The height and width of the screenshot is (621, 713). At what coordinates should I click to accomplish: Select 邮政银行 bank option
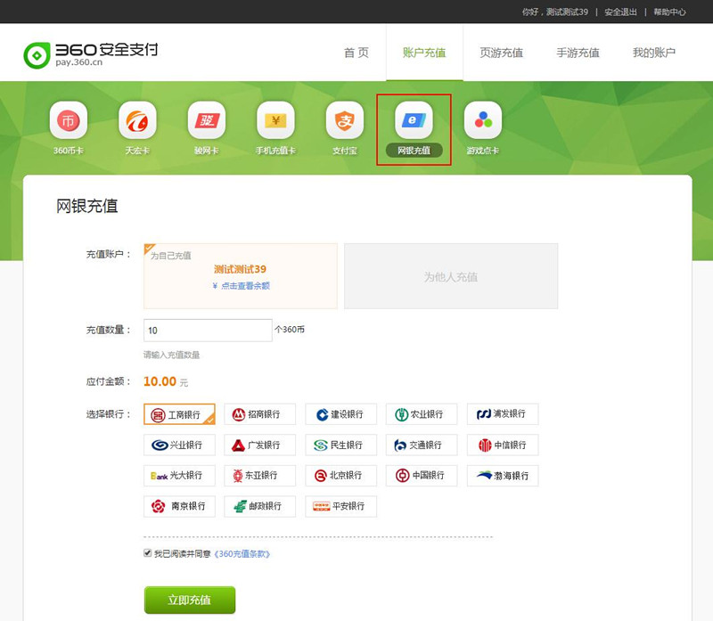[x=259, y=506]
